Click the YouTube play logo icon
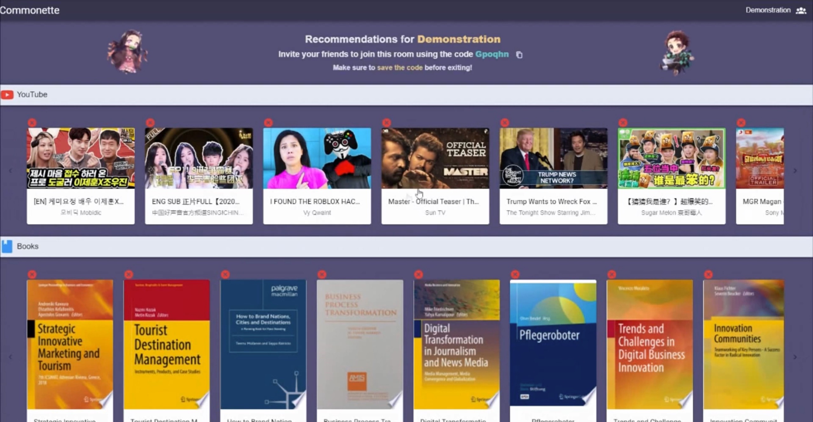This screenshot has height=422, width=813. [7, 95]
